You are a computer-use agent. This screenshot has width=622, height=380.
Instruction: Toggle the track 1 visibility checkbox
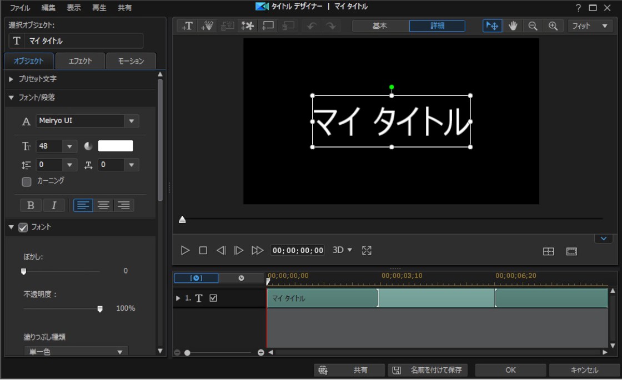coord(213,298)
